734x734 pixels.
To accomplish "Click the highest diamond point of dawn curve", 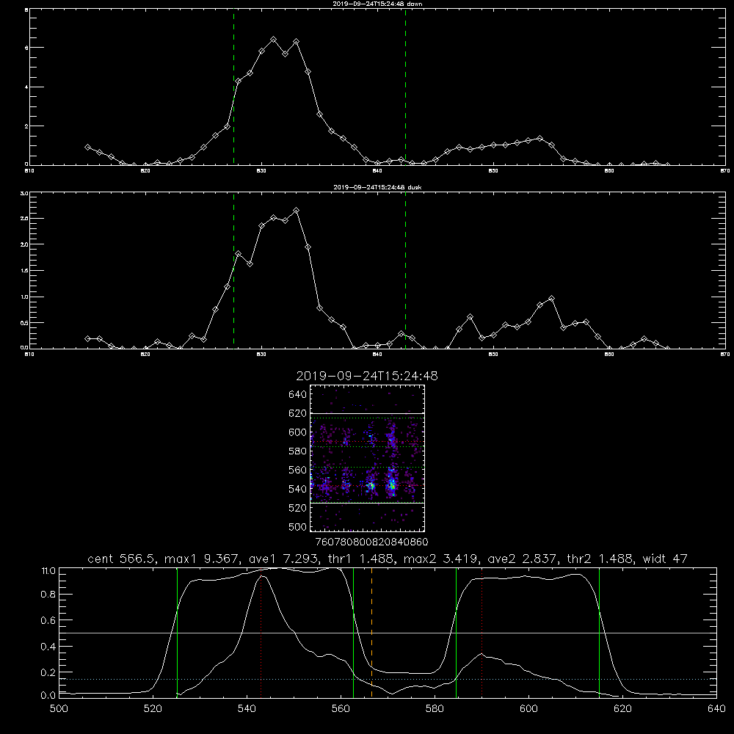I will 273,40.
